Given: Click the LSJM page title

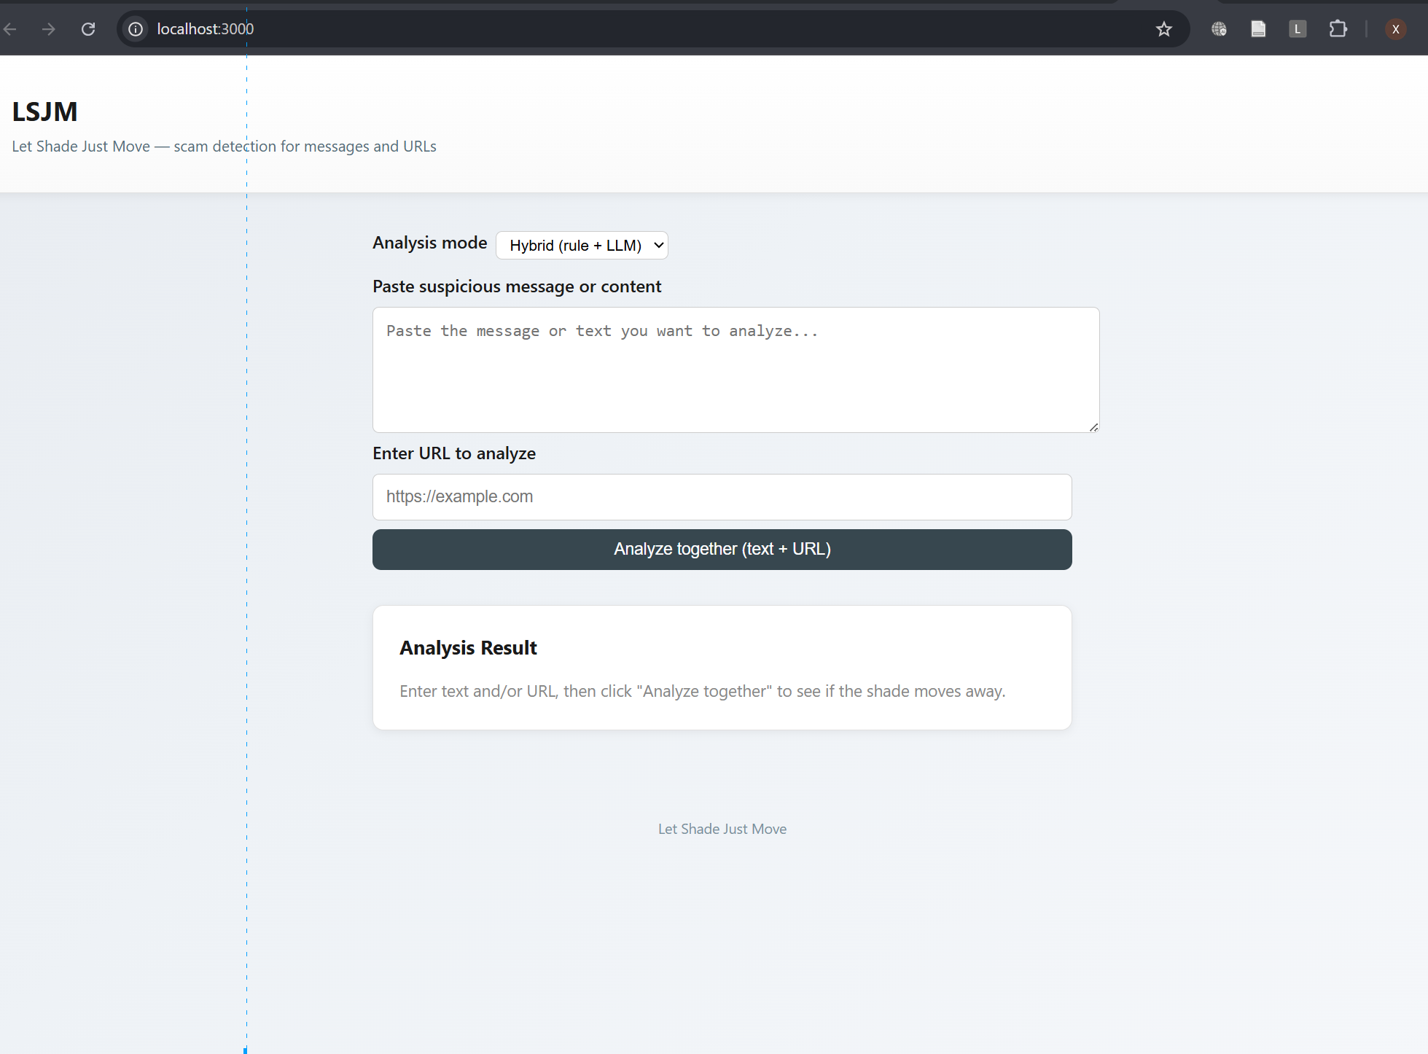Looking at the screenshot, I should [44, 112].
